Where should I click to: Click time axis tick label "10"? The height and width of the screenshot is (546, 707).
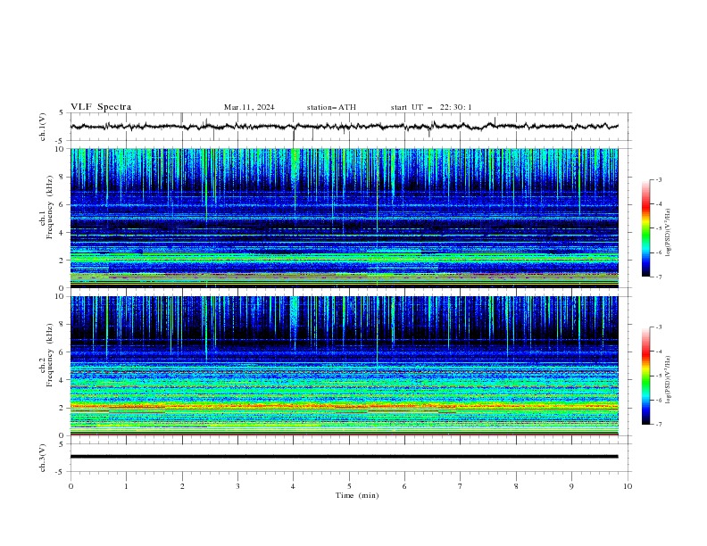[x=628, y=486]
